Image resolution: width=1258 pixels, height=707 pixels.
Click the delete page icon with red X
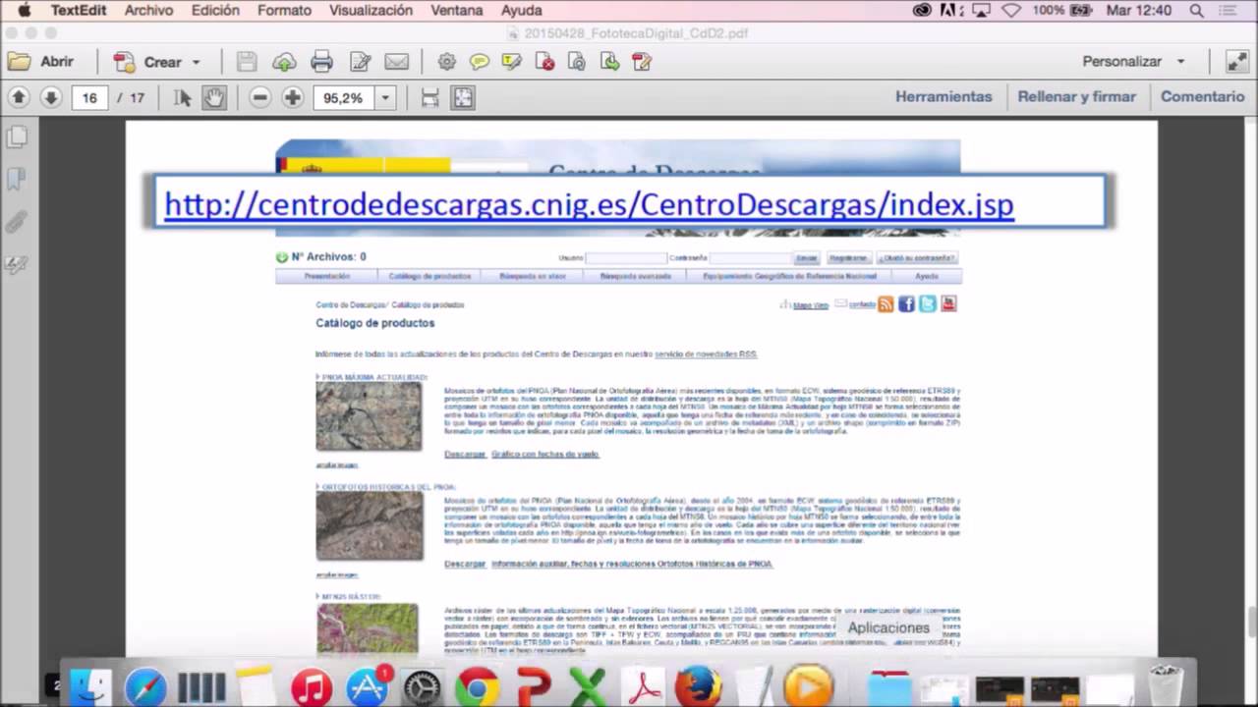point(544,62)
